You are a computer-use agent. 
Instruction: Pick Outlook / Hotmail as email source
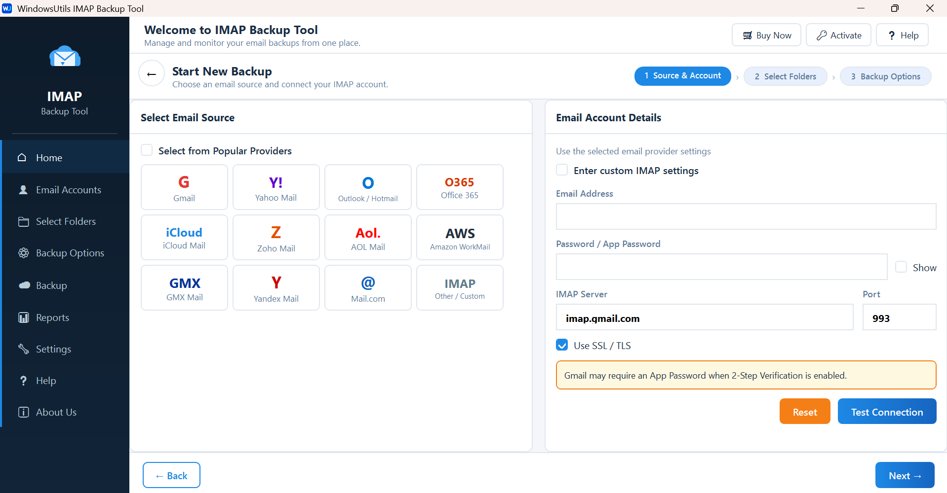pos(368,187)
